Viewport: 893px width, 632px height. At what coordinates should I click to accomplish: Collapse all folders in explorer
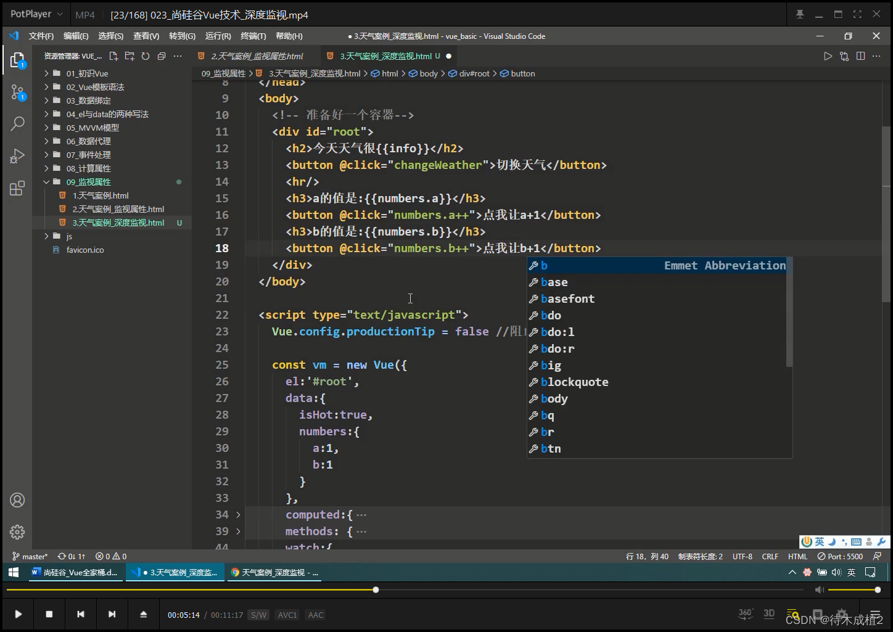coord(162,56)
